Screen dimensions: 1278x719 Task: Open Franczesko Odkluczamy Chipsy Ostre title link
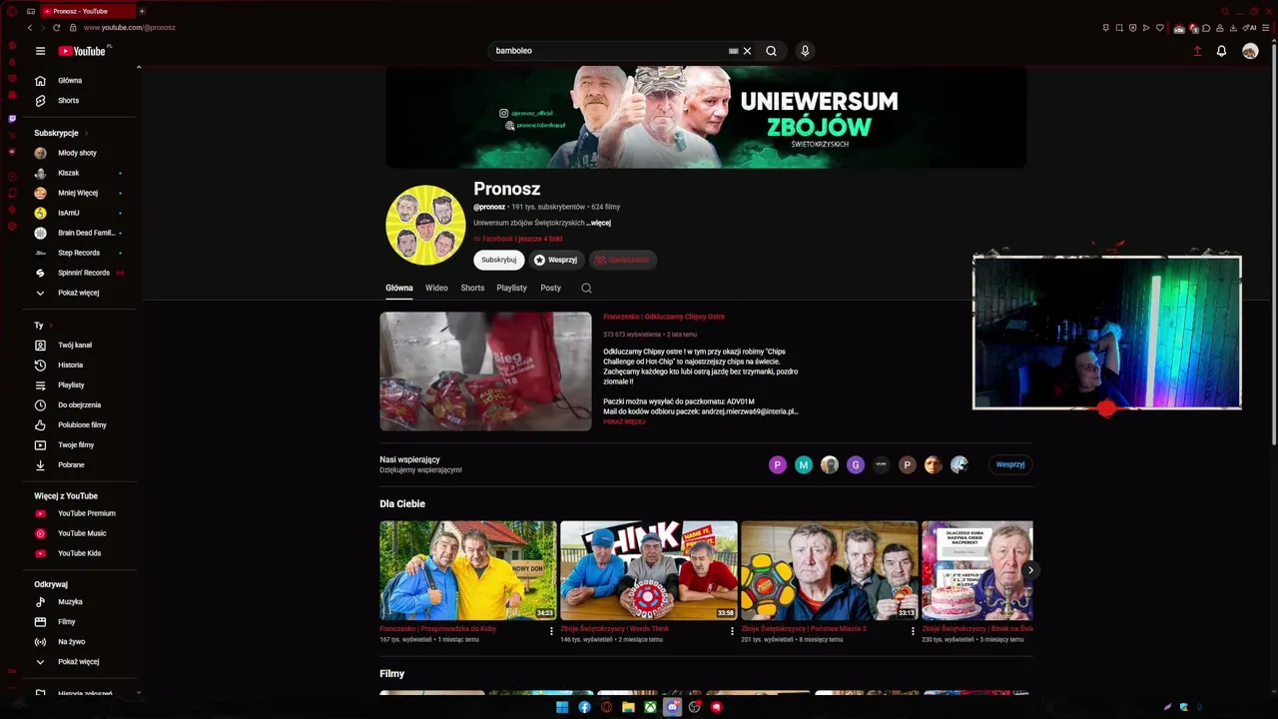click(x=664, y=317)
